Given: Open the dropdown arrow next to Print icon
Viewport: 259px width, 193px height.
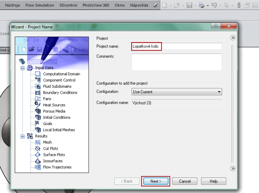Looking at the screenshot, I should tap(208, 6).
